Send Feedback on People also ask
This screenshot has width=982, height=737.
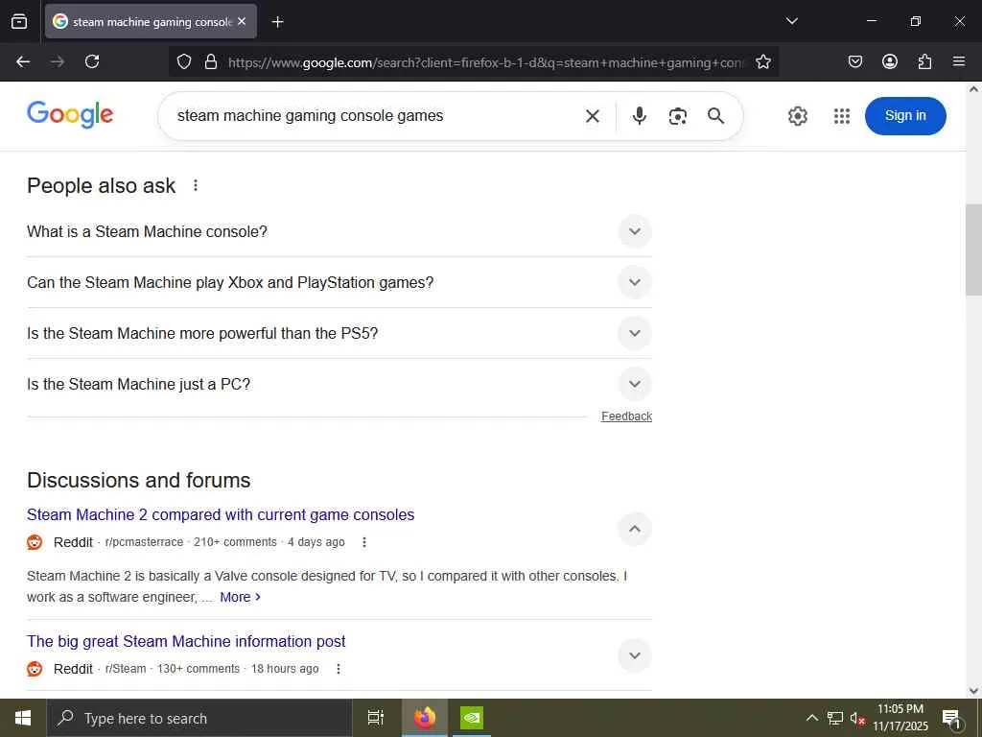(x=626, y=416)
